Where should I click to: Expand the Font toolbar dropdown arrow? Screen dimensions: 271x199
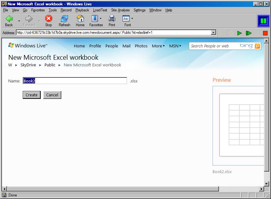pyautogui.click(x=132, y=19)
